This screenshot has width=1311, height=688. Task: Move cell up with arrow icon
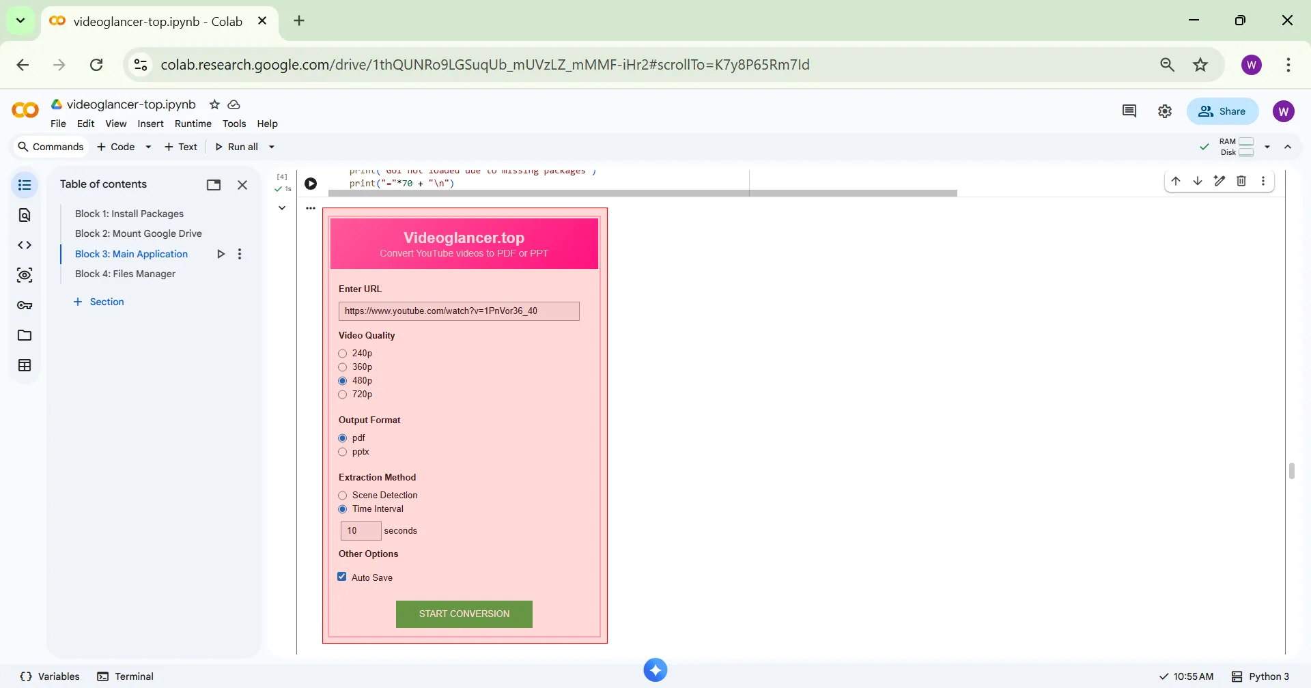click(x=1176, y=181)
